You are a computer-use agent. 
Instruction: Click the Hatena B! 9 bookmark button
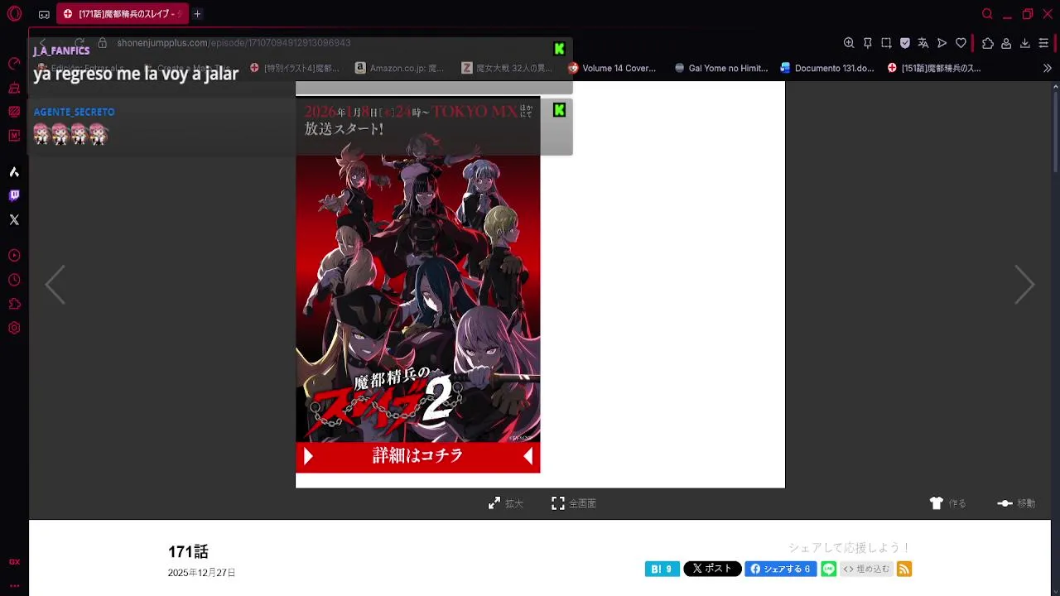(x=662, y=569)
